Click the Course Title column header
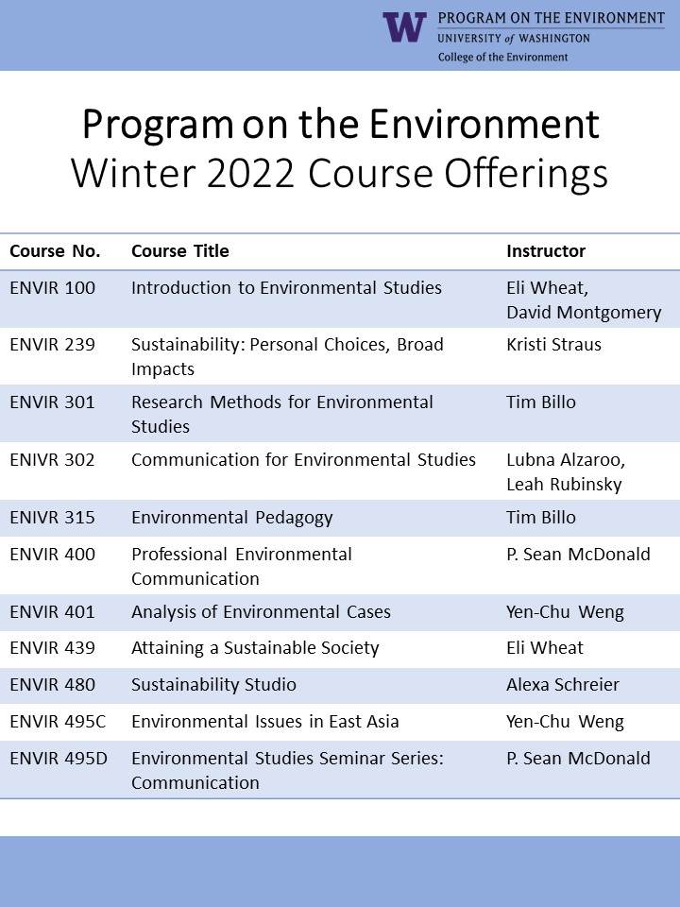The width and height of the screenshot is (680, 907). [x=180, y=251]
